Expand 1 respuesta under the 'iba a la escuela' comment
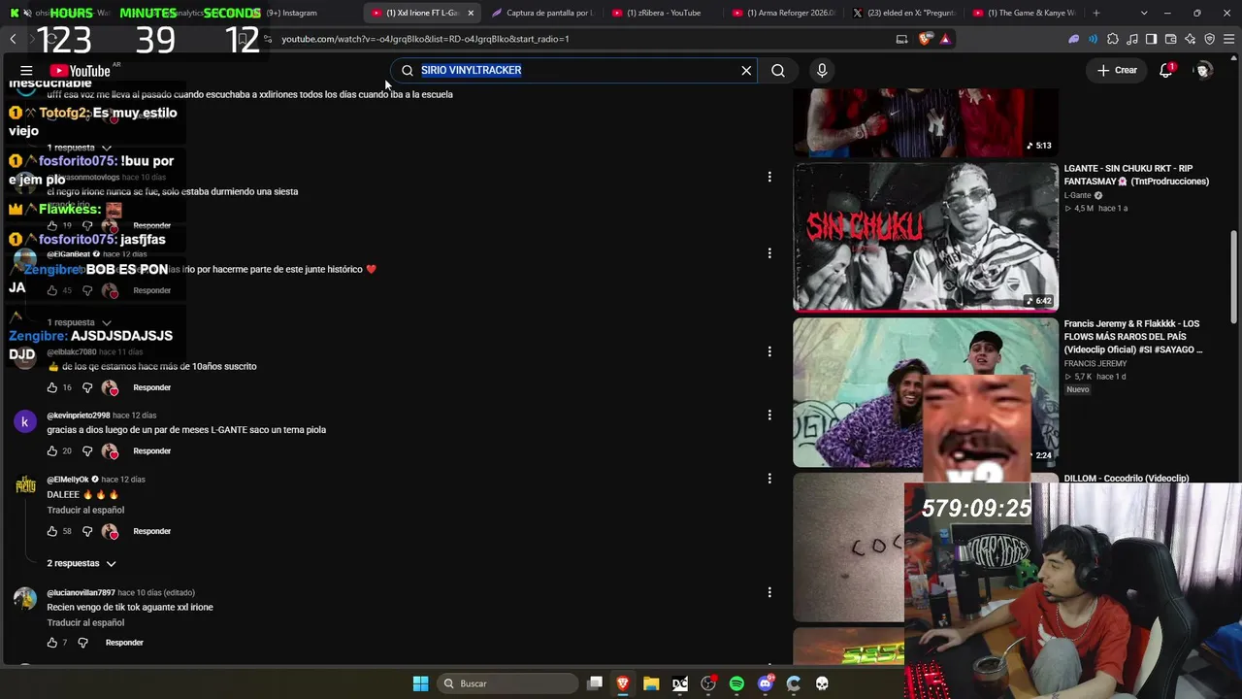The width and height of the screenshot is (1242, 699). (x=80, y=148)
